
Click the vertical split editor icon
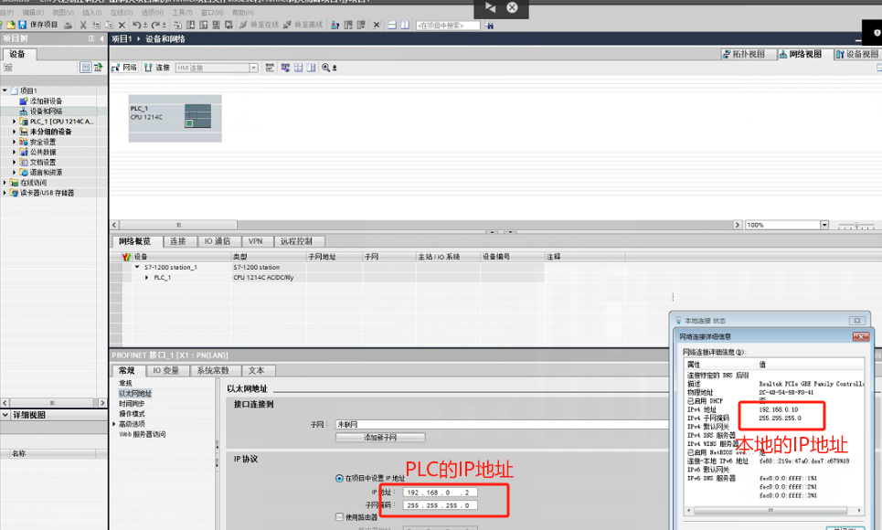(404, 25)
